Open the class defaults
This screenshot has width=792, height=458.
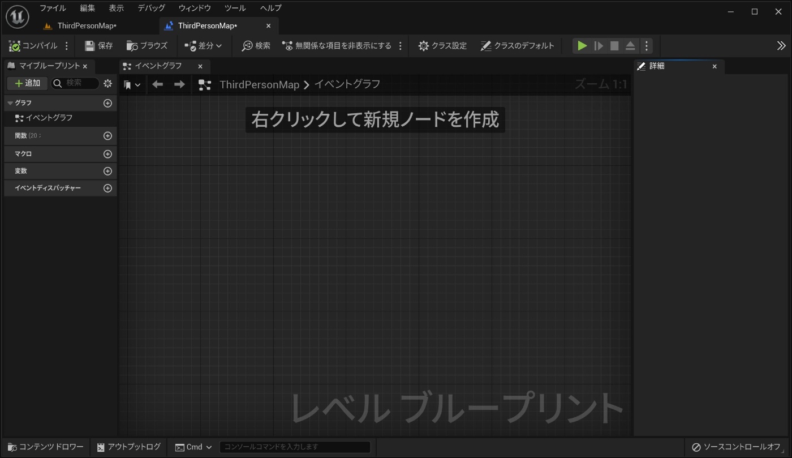[x=517, y=45]
